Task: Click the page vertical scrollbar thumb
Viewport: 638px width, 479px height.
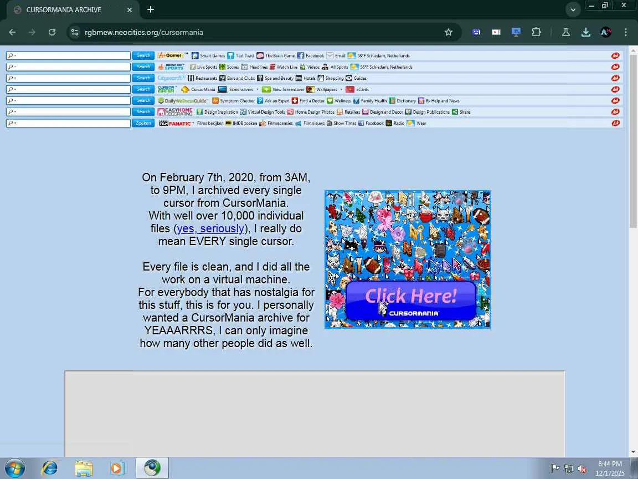Action: coord(632,140)
